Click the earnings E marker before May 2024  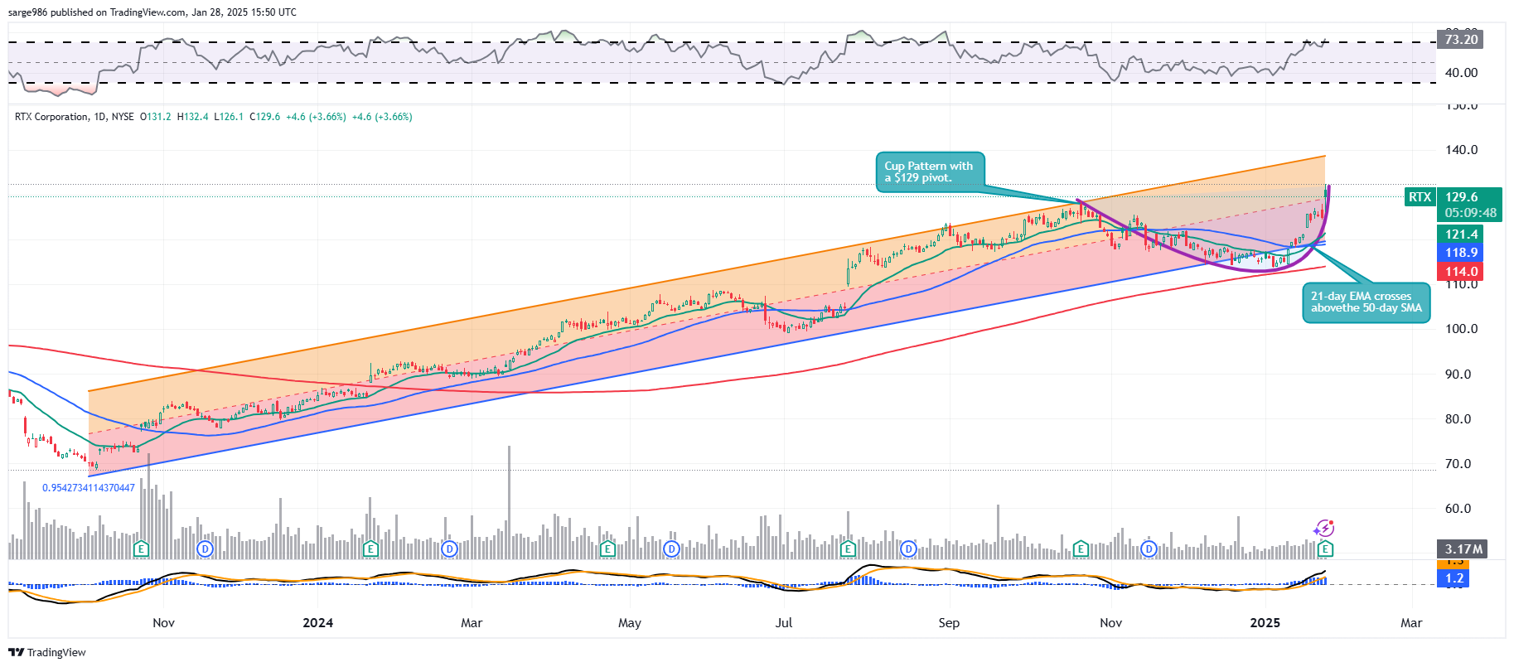tap(607, 549)
